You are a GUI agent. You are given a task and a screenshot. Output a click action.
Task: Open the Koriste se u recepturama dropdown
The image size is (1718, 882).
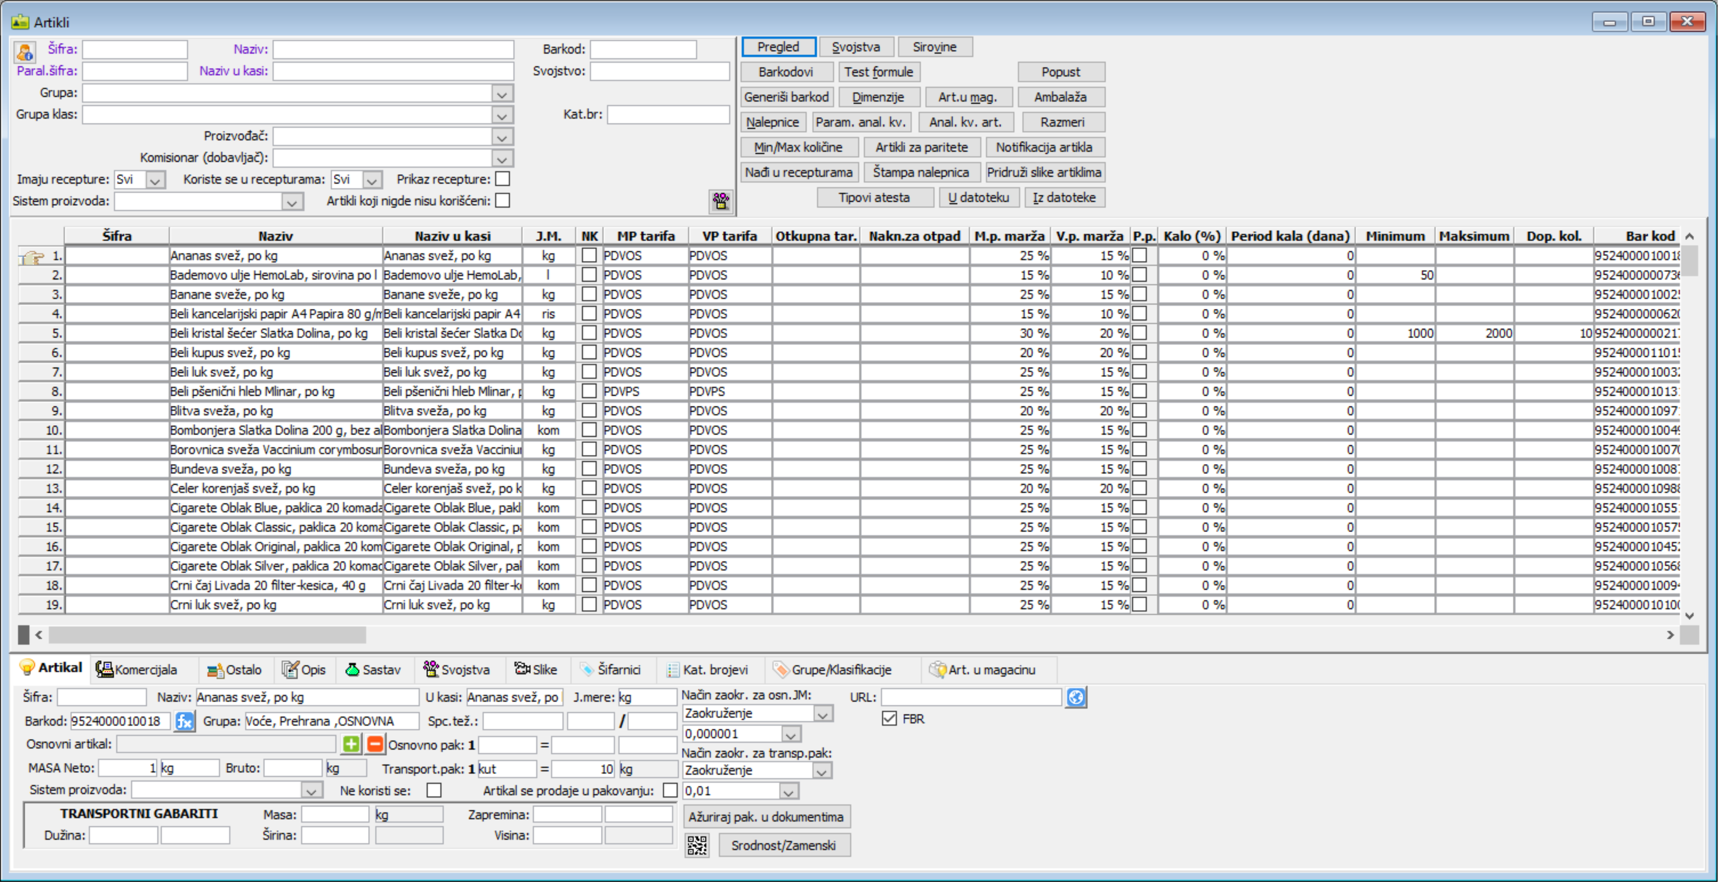372,180
